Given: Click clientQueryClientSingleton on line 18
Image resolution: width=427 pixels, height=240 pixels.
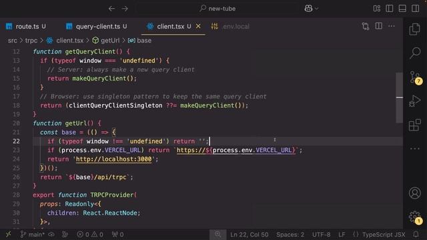Looking at the screenshot, I should (115, 105).
